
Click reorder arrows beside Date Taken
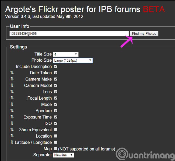(12, 73)
